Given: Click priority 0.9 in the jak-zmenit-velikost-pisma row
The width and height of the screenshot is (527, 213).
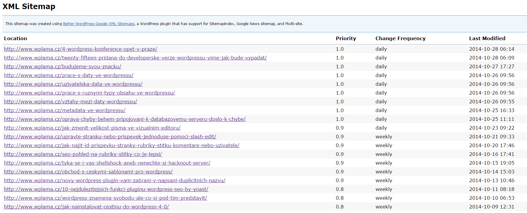Looking at the screenshot, I should click(340, 128).
